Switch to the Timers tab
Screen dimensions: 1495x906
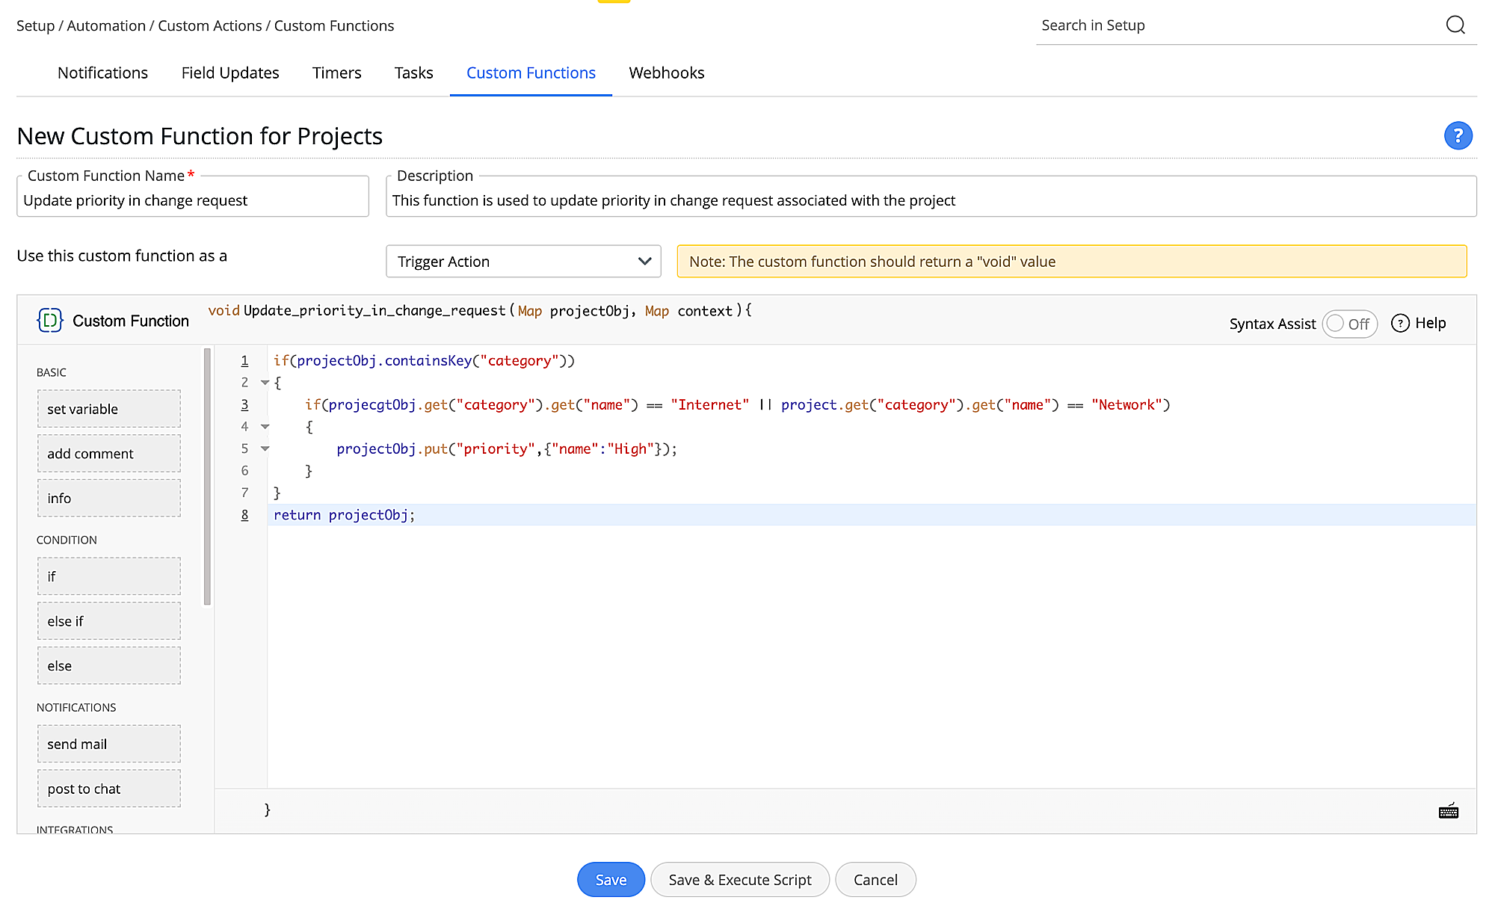(336, 73)
